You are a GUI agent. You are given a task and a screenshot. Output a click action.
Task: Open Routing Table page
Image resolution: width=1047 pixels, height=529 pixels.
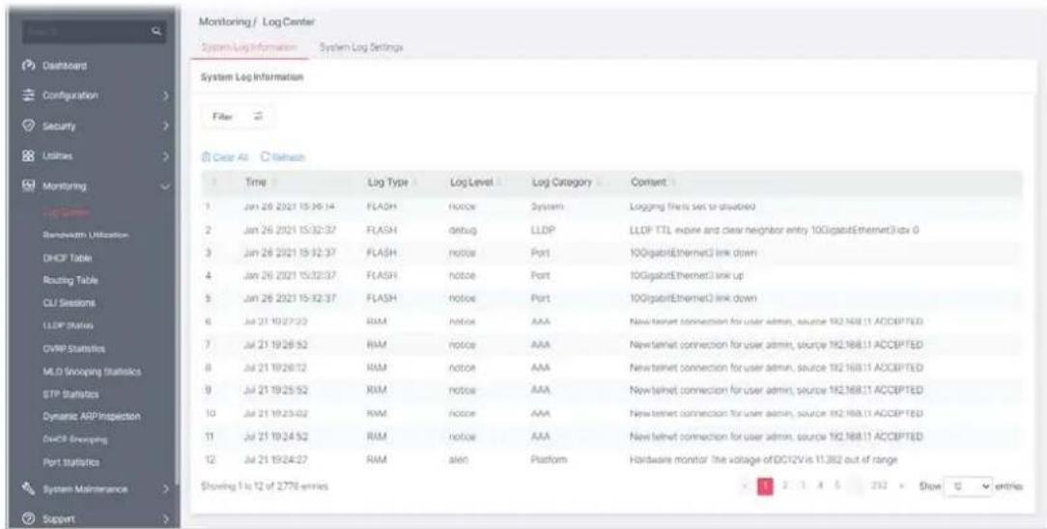click(x=71, y=280)
